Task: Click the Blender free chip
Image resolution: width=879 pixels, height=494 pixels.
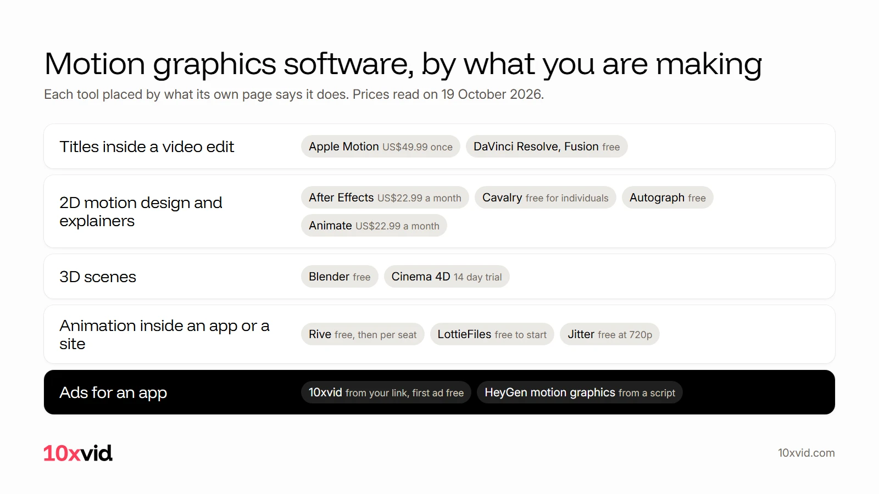Action: click(340, 277)
